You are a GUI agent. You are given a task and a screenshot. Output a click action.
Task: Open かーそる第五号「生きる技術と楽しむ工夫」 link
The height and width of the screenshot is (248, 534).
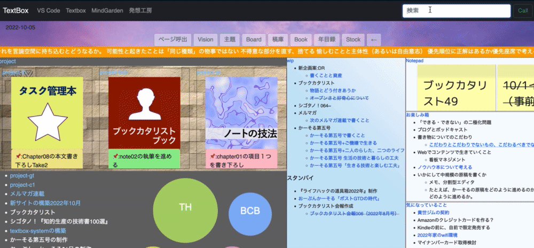[356, 166]
